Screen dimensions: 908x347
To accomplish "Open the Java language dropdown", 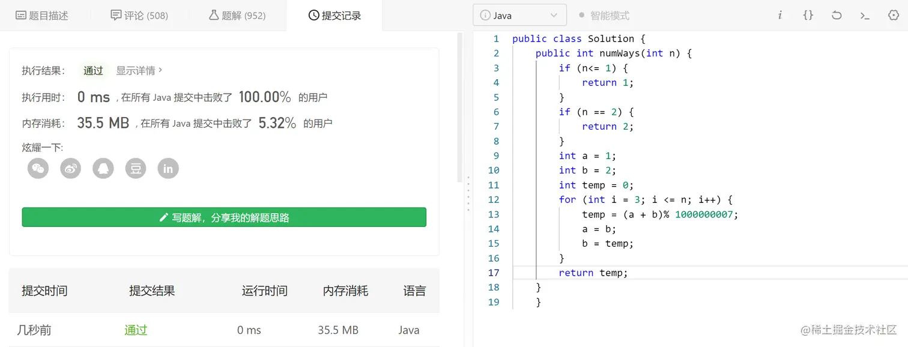I will coord(520,16).
